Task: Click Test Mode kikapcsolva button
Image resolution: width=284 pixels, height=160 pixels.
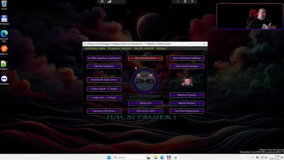Action: click(187, 111)
